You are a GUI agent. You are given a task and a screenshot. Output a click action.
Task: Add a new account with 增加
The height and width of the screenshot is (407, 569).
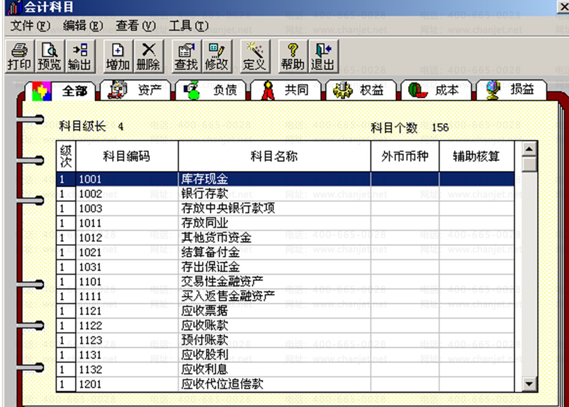pos(118,56)
